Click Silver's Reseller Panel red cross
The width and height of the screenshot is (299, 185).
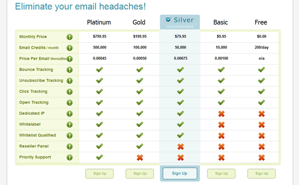(x=181, y=147)
